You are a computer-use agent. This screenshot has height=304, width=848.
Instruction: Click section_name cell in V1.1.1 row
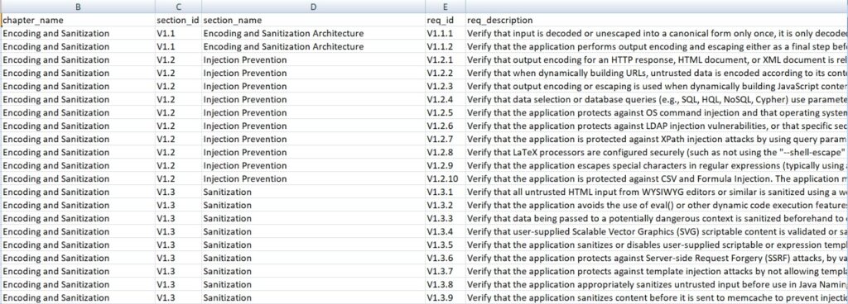coord(313,33)
